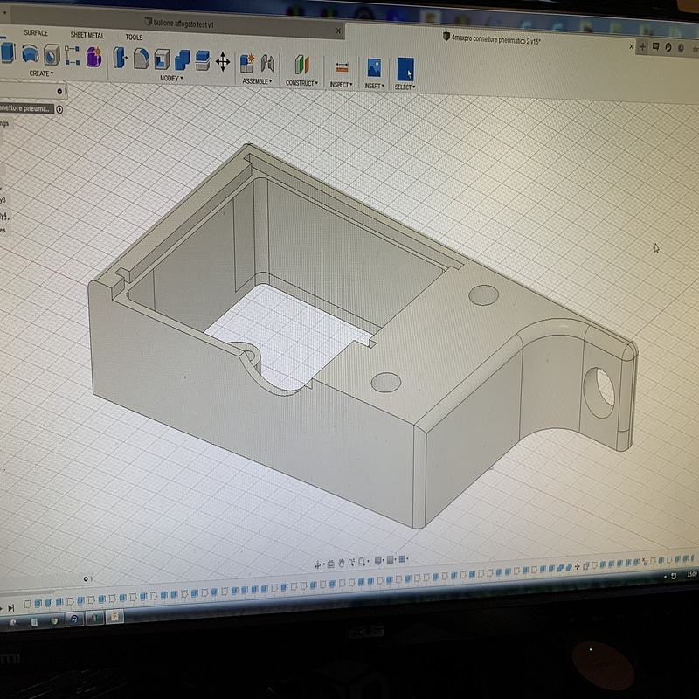The image size is (699, 699).
Task: Select the Hole tool icon
Action: (52, 55)
